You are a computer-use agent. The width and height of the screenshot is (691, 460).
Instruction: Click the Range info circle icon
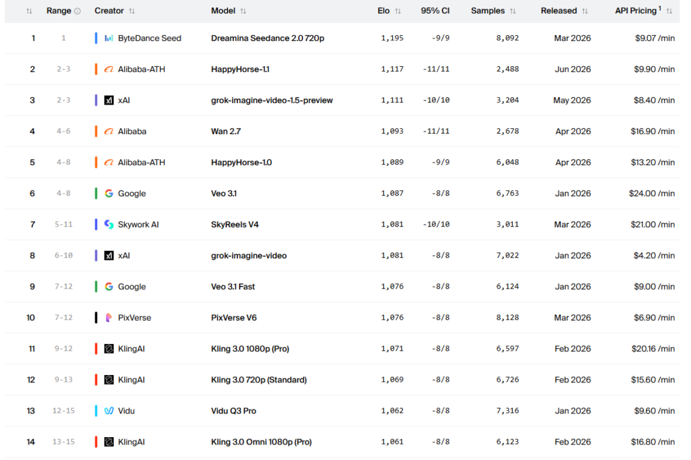78,11
